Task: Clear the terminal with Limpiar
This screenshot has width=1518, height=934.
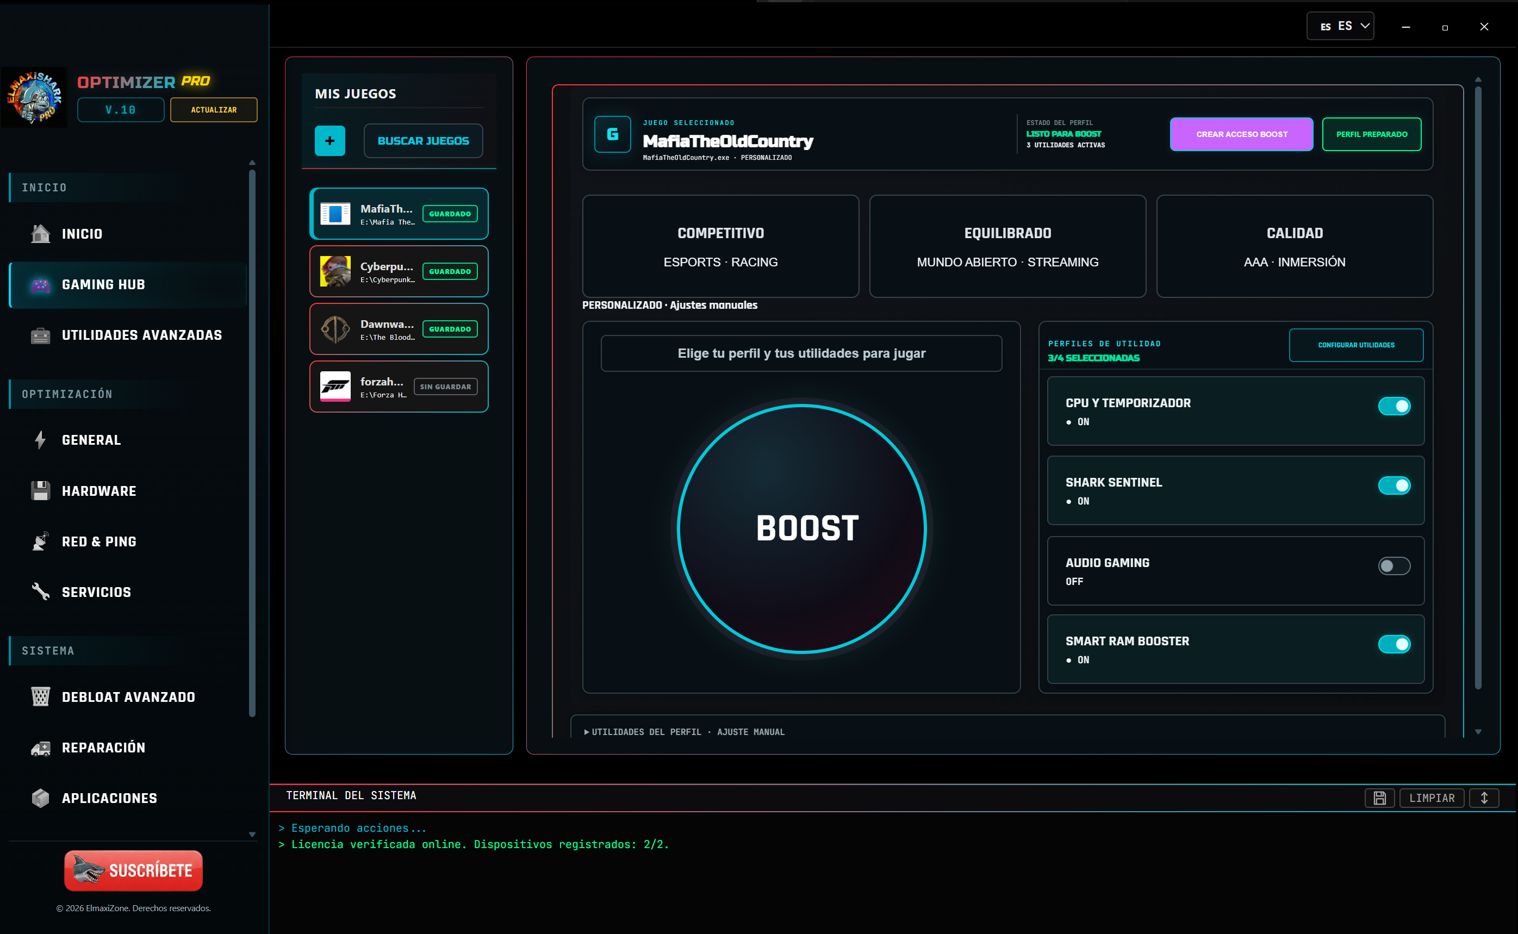Action: (x=1432, y=798)
